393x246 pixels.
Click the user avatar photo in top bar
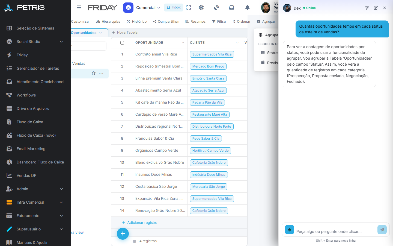coord(266,8)
